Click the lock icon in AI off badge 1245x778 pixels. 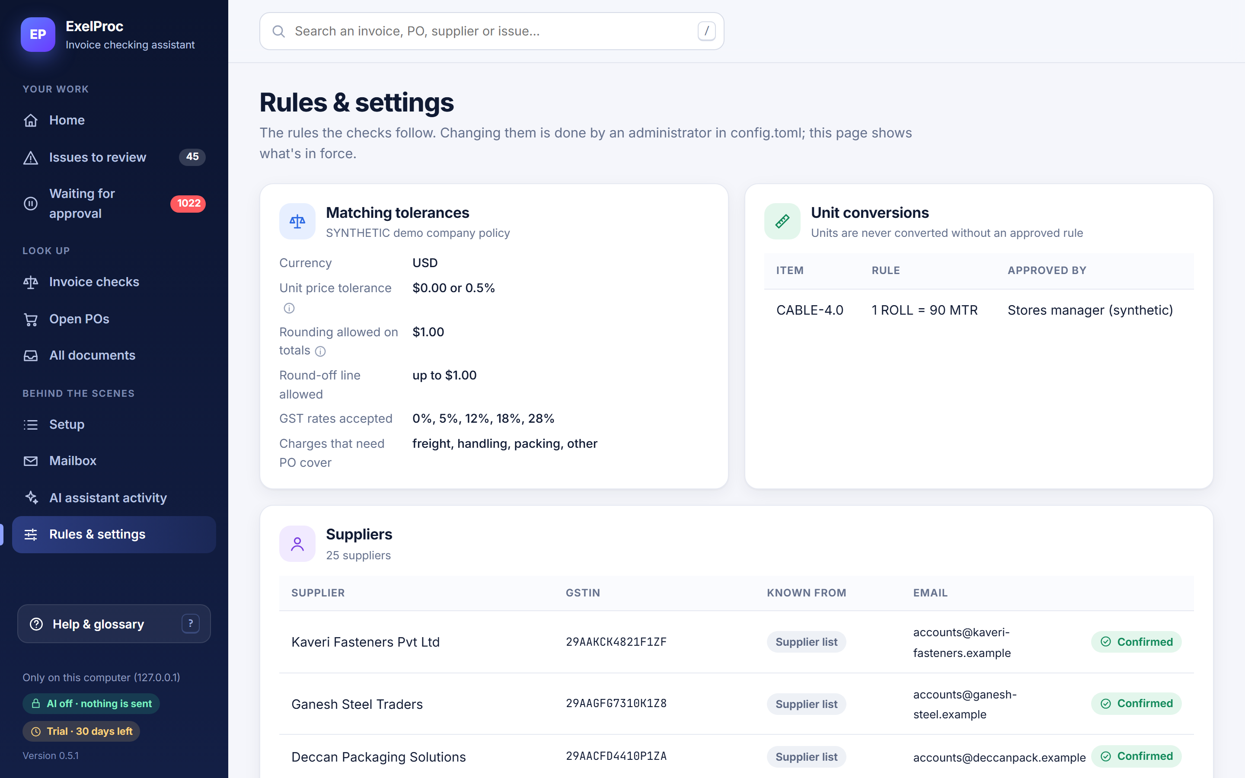[36, 703]
